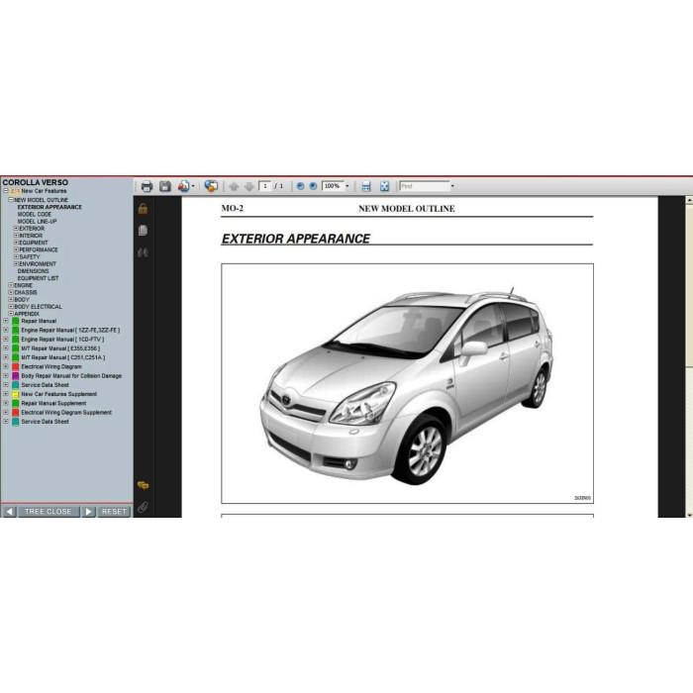Select EXTERIOR APPEARANCE in the tree
Image resolution: width=693 pixels, height=693 pixels.
[x=49, y=207]
